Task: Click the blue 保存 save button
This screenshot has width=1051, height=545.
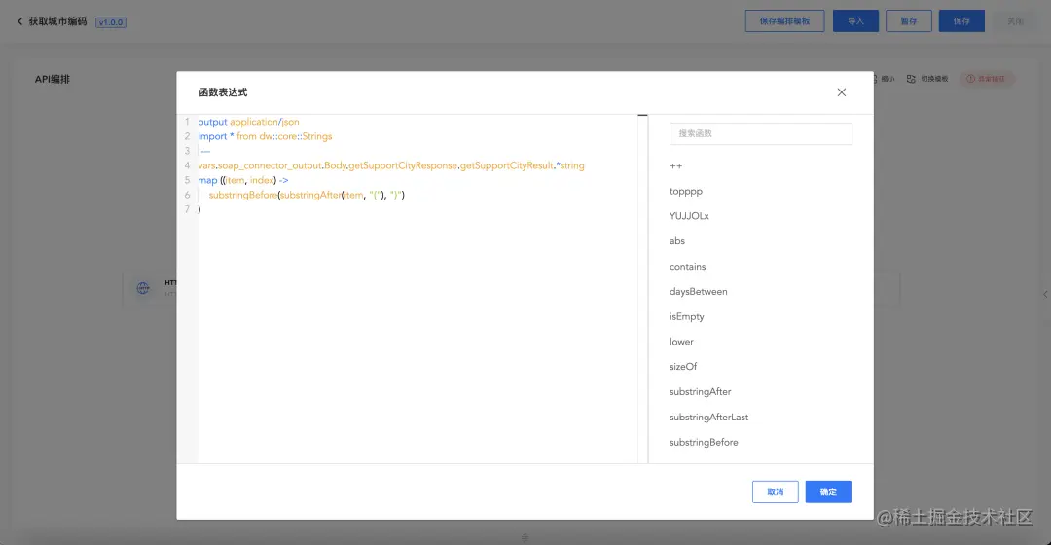Action: click(961, 20)
